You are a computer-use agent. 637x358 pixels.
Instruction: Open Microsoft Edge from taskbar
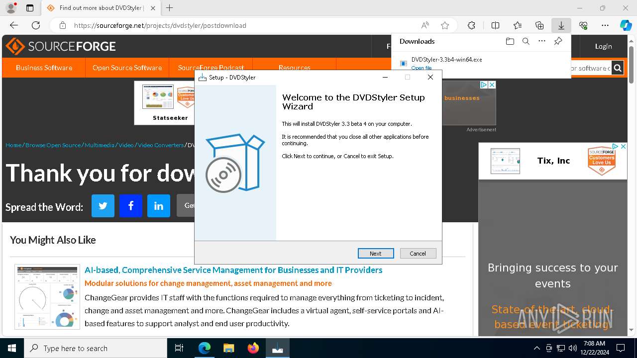point(205,348)
